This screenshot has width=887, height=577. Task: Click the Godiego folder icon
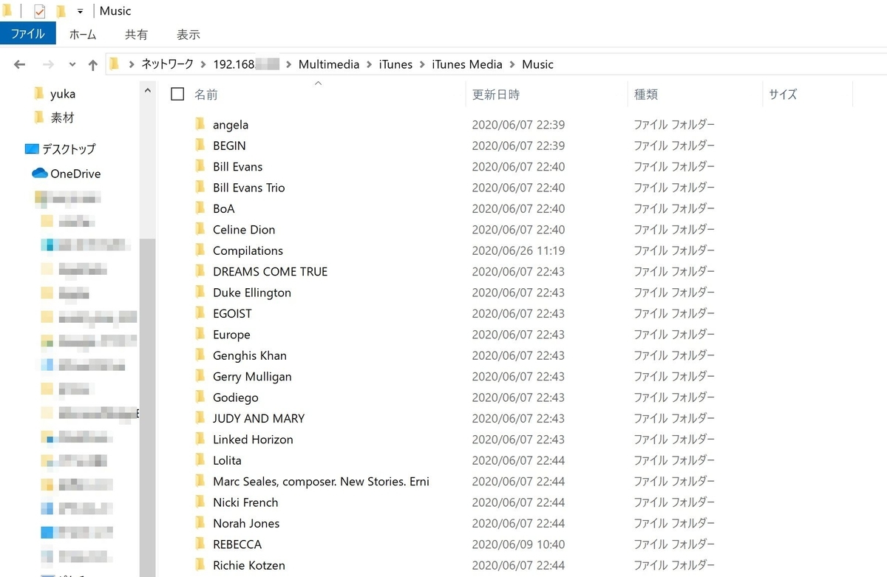(200, 397)
